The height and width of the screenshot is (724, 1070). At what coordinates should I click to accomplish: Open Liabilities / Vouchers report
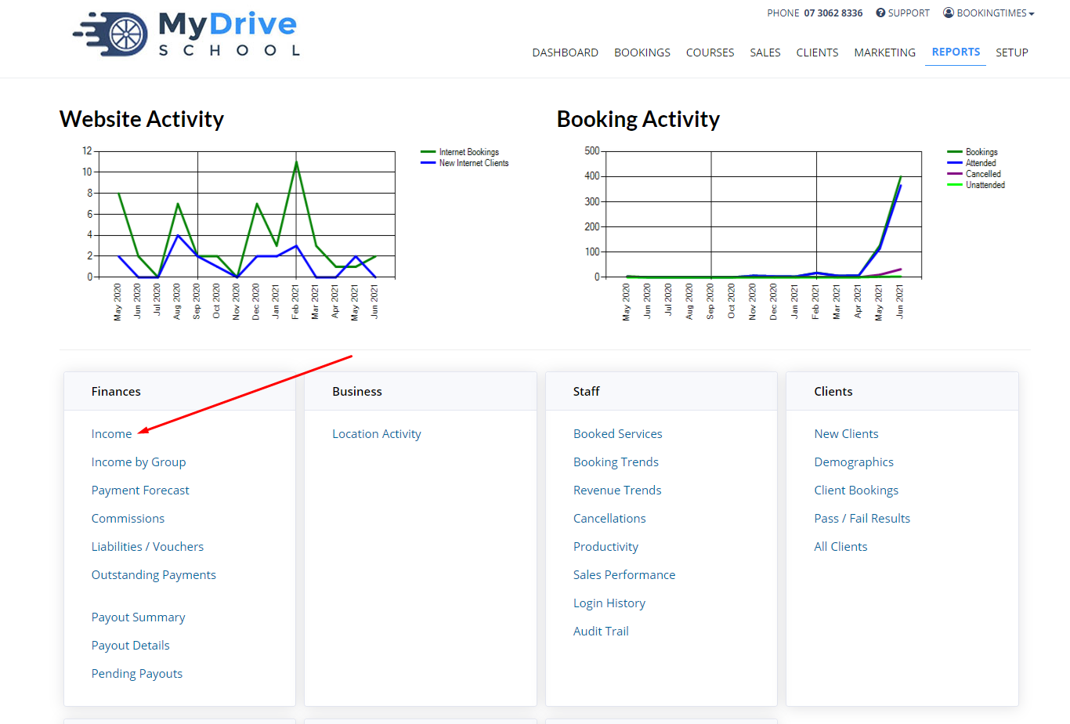pos(147,547)
